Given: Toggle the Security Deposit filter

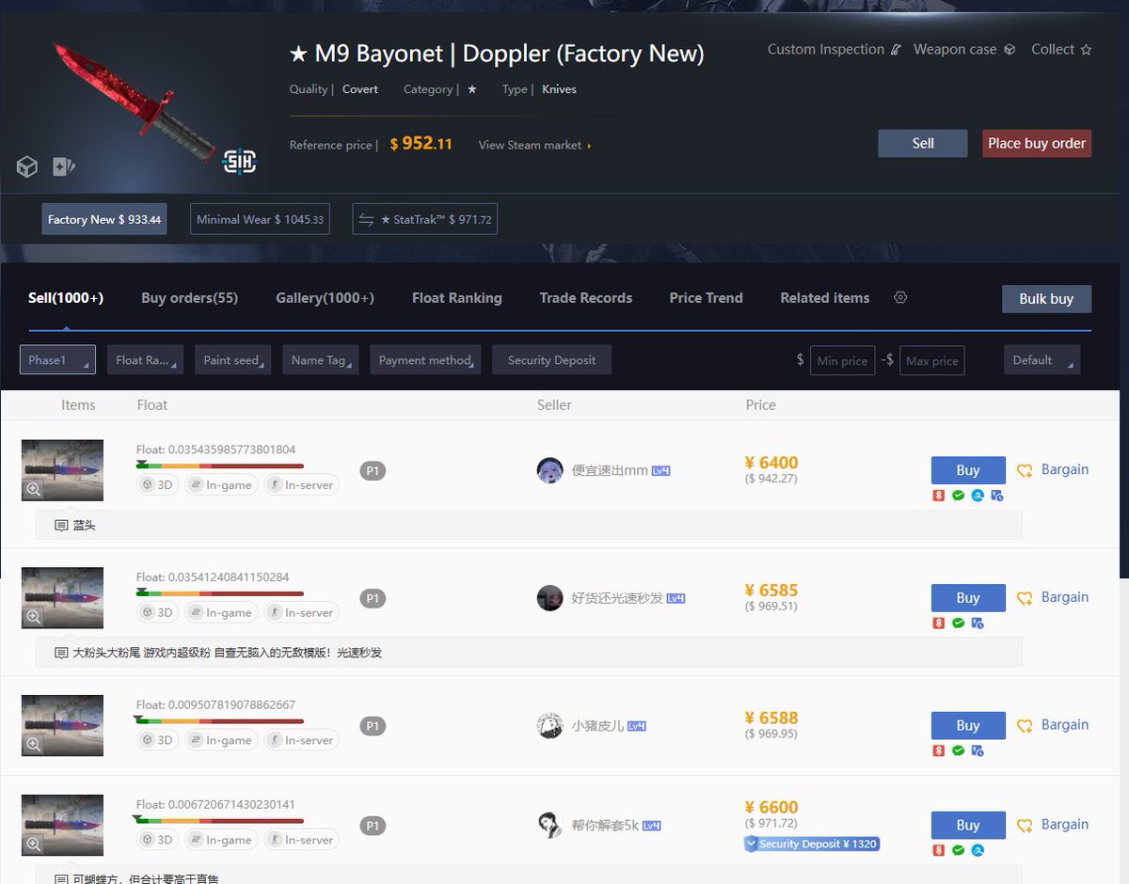Looking at the screenshot, I should point(551,360).
